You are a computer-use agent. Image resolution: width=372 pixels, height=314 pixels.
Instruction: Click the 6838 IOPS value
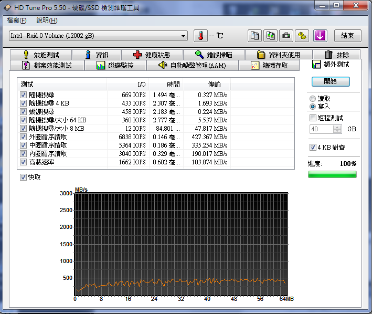click(x=132, y=137)
